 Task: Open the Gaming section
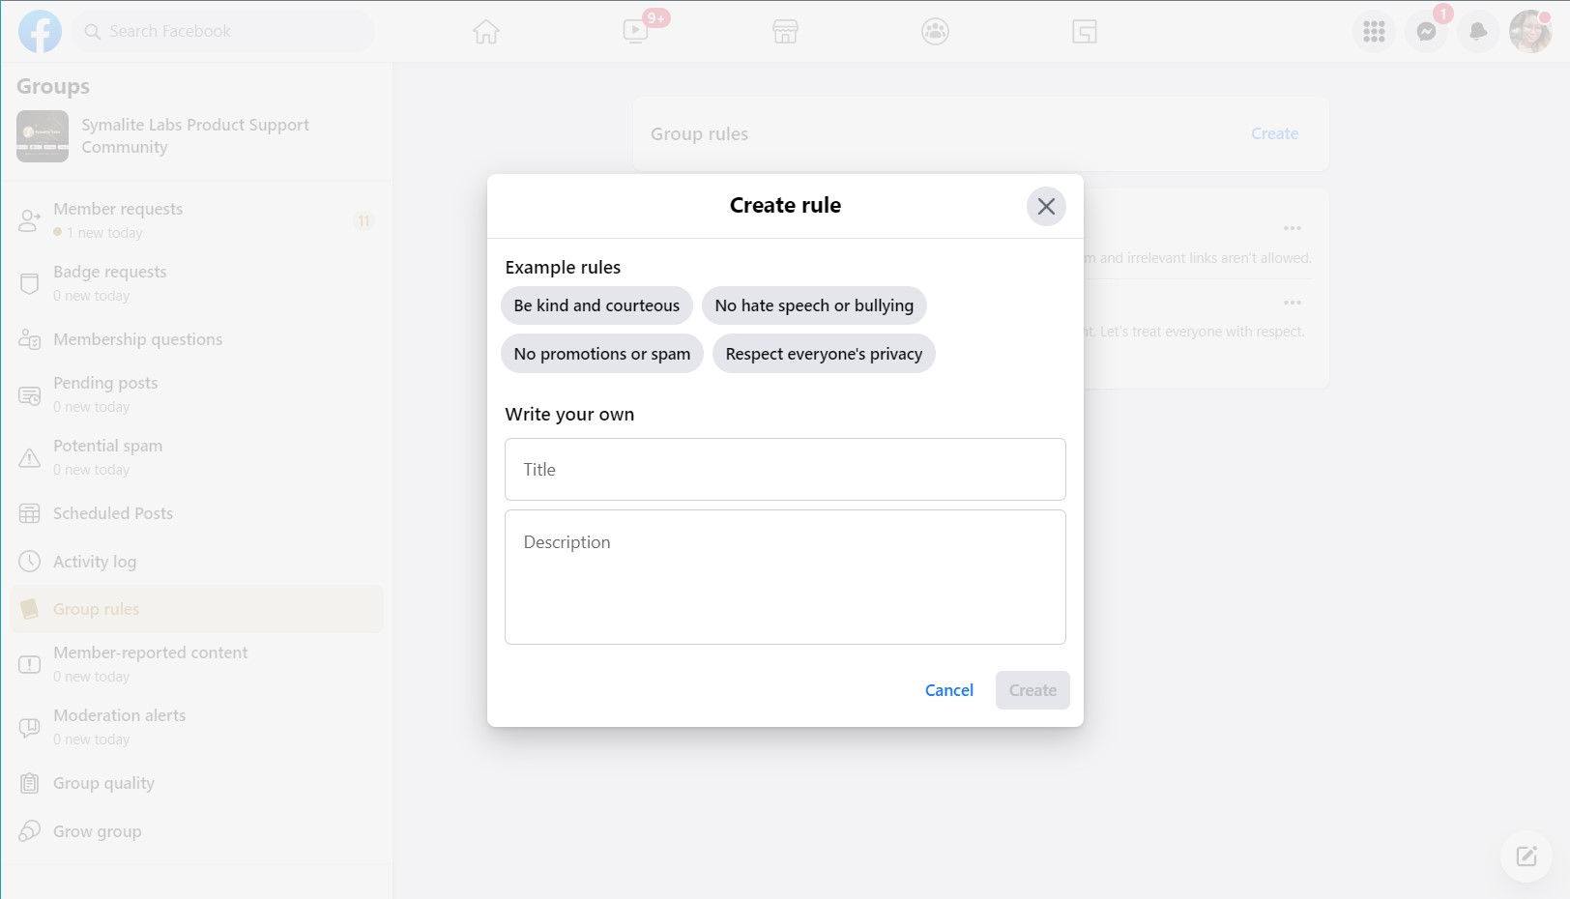(x=1084, y=31)
